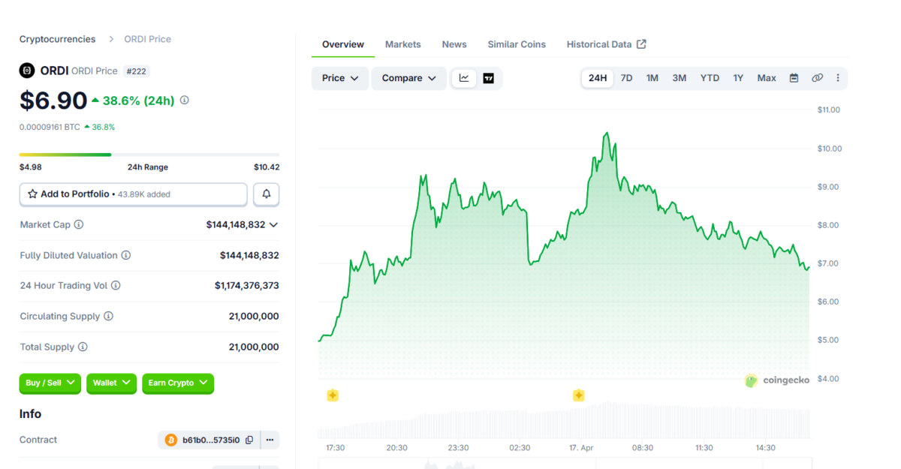The image size is (901, 469).
Task: Click the info icon beside Market Cap
Action: pyautogui.click(x=80, y=224)
